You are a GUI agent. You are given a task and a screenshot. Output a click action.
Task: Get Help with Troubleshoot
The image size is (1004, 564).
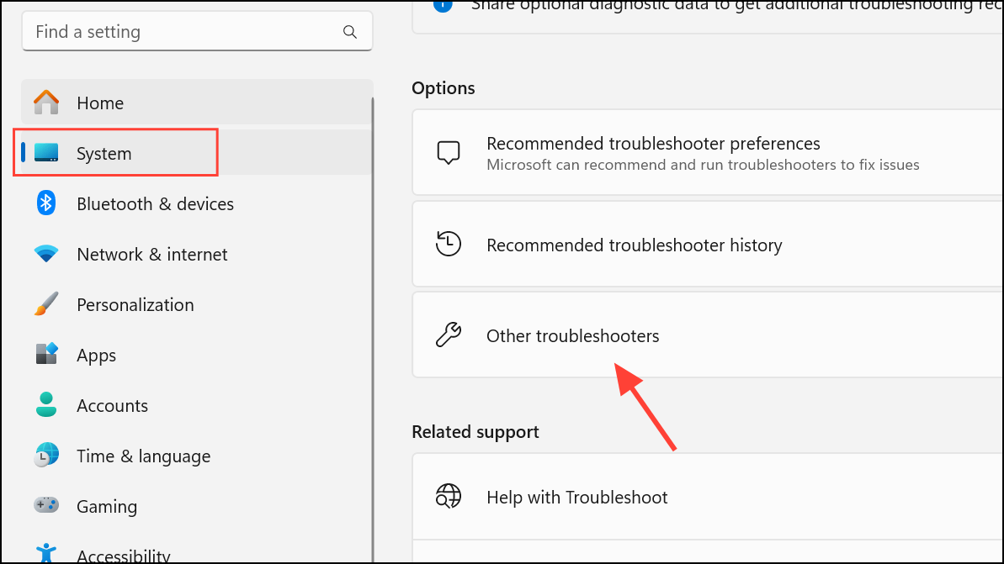[x=576, y=497]
